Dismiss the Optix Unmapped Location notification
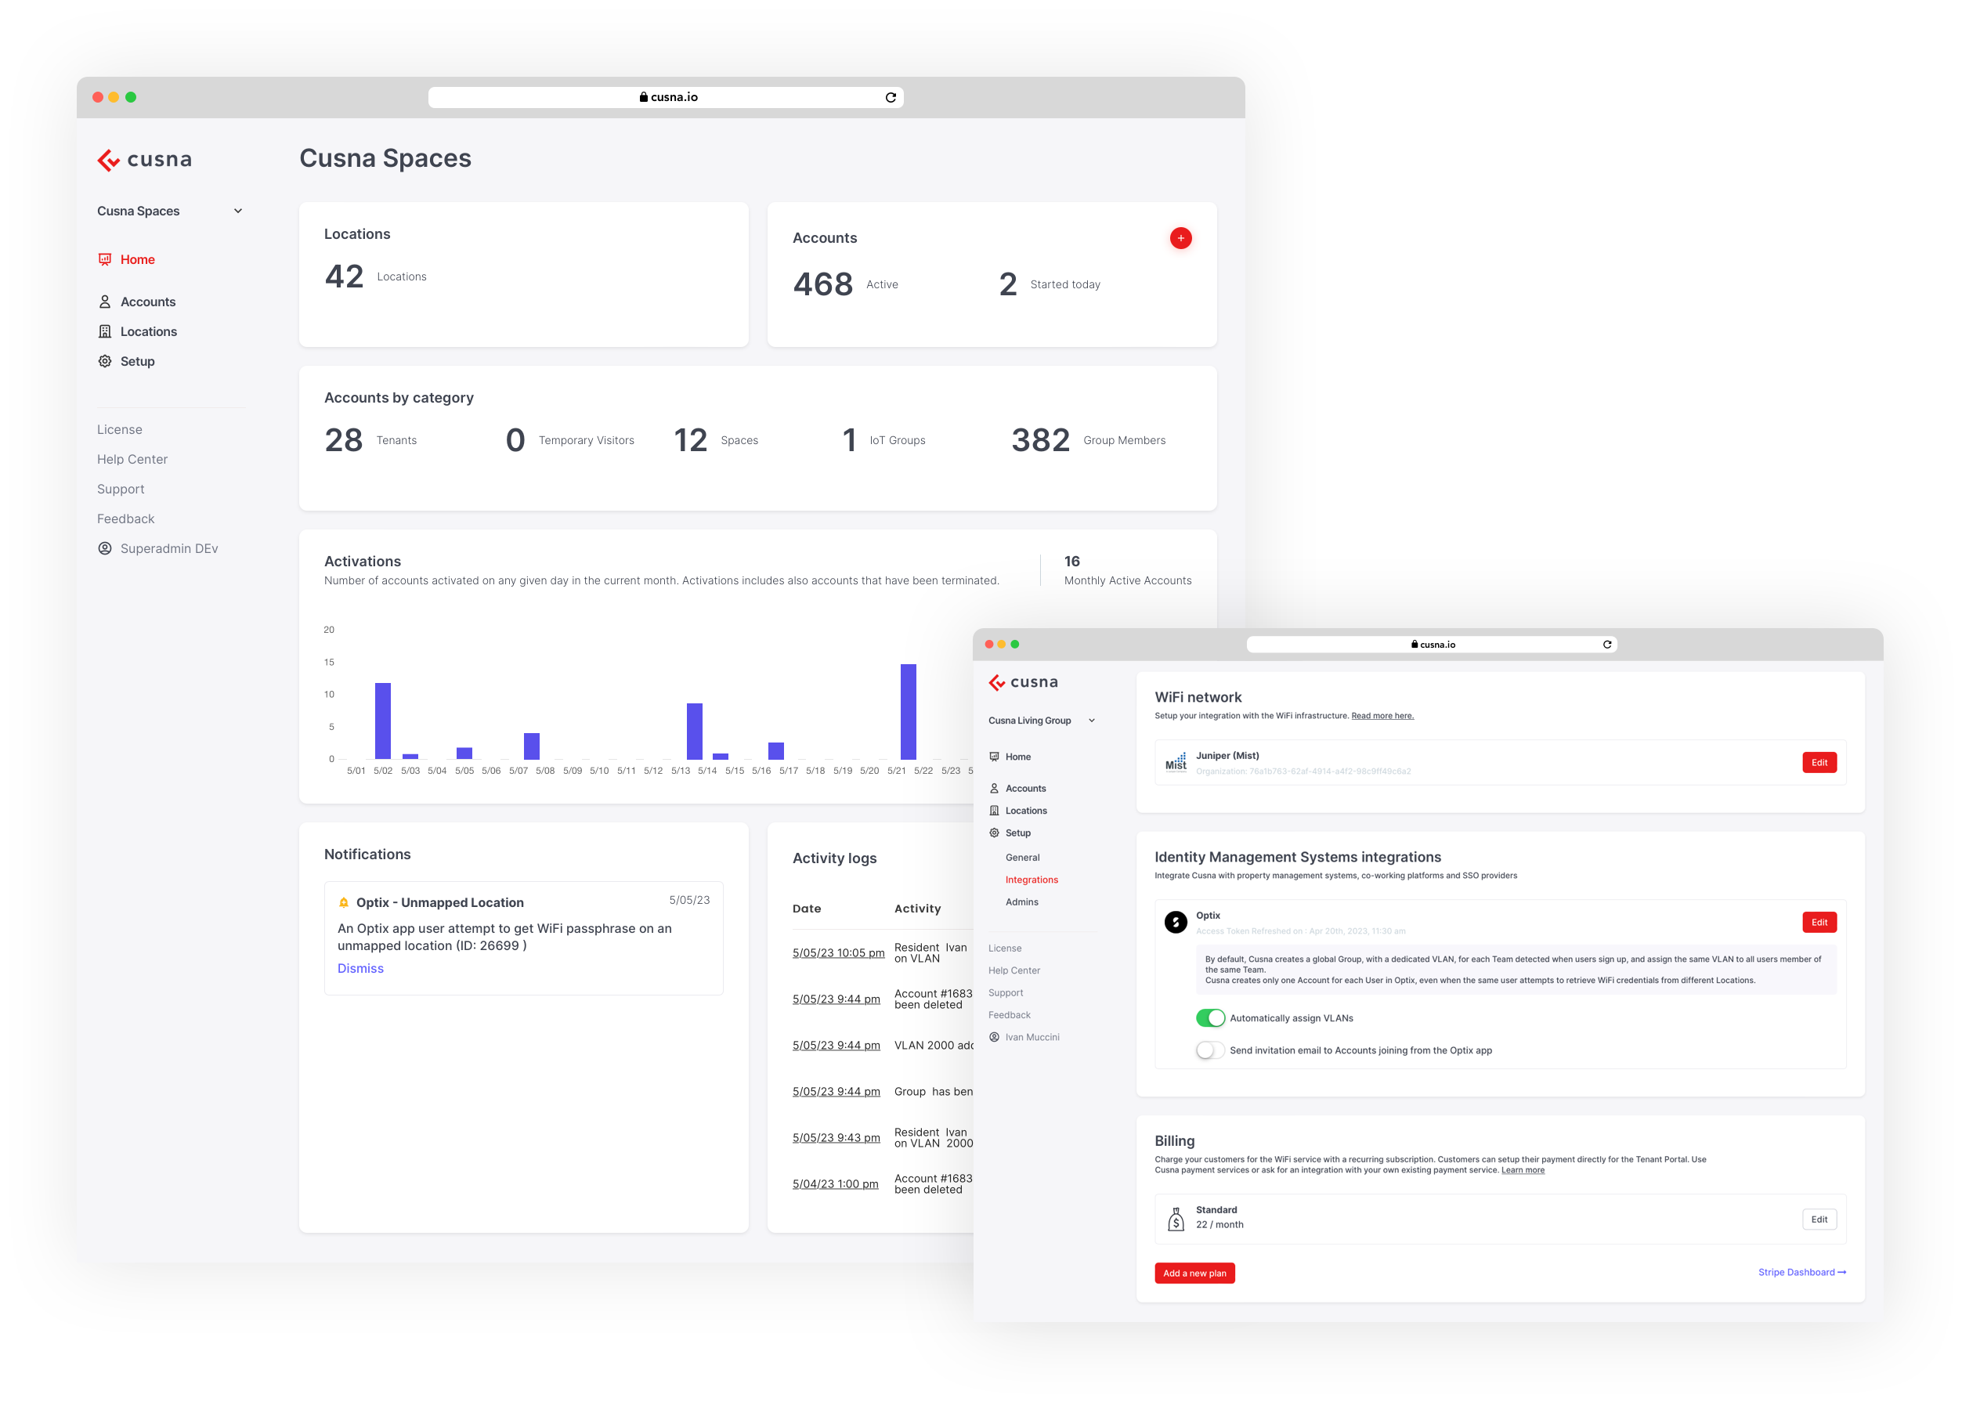1962x1402 pixels. tap(360, 968)
